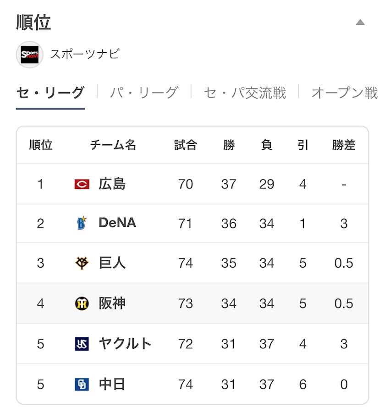
Task: Open the 広島 team name link
Action: (112, 184)
